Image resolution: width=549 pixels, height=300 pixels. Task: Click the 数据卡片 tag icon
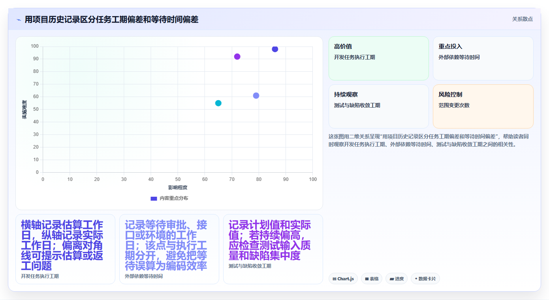click(416, 279)
